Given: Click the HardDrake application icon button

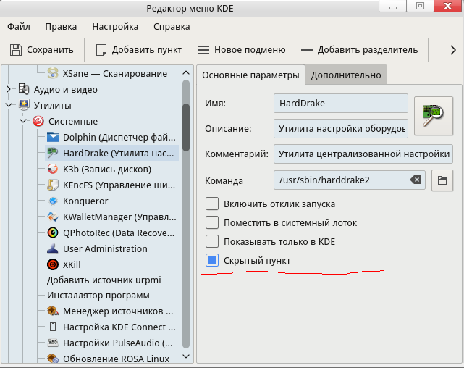Looking at the screenshot, I should [x=433, y=114].
